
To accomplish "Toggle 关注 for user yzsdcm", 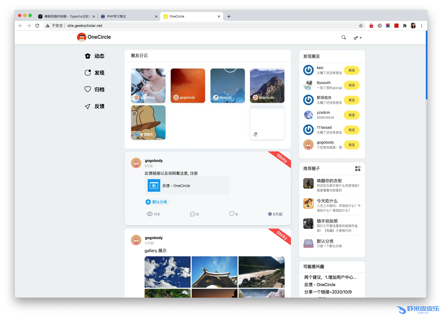I will (x=351, y=115).
